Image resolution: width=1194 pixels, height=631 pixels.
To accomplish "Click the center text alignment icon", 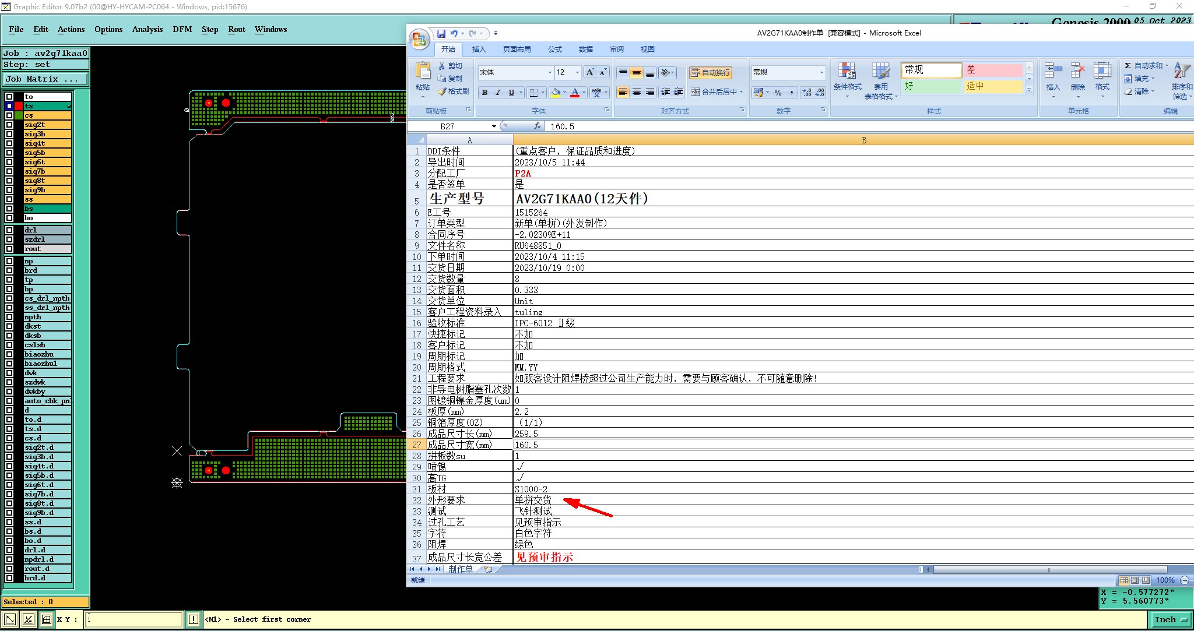I will click(x=637, y=92).
